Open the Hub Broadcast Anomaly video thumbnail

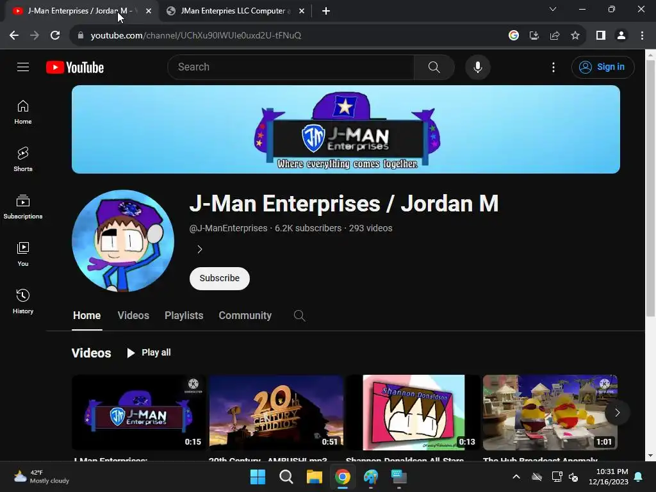(550, 412)
